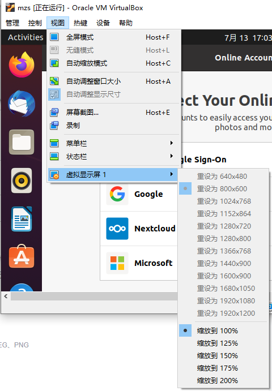Viewport: 272px width, 391px height.
Task: Select the 重设为 1920x1080 resolution option
Action: [223, 300]
